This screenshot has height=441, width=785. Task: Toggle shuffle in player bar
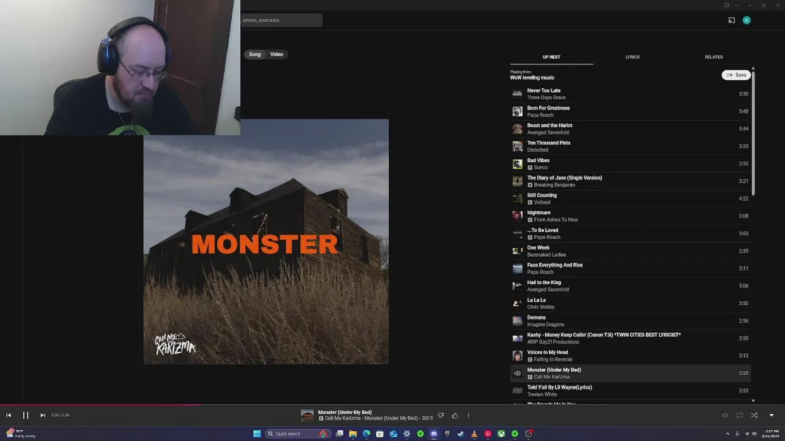tap(754, 415)
